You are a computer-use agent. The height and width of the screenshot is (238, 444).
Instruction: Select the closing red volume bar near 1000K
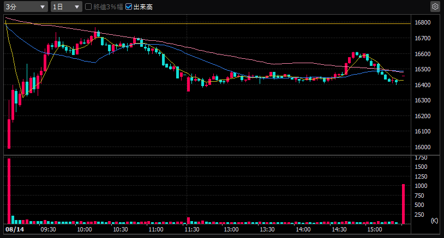[403, 204]
